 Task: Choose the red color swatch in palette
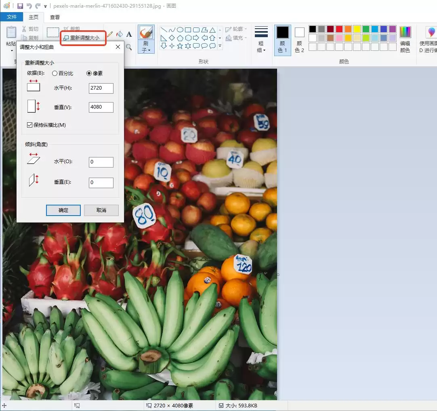[x=339, y=29]
